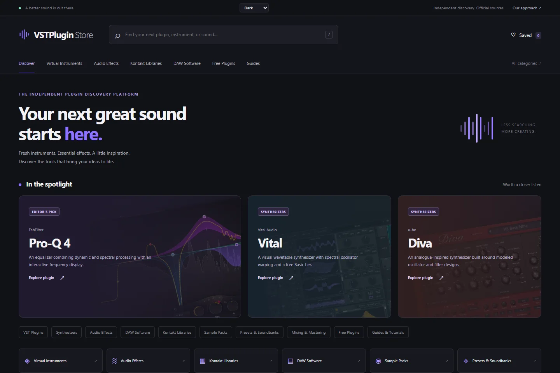Open the Dark theme dropdown
Screen dimensions: 560x373
tap(254, 8)
